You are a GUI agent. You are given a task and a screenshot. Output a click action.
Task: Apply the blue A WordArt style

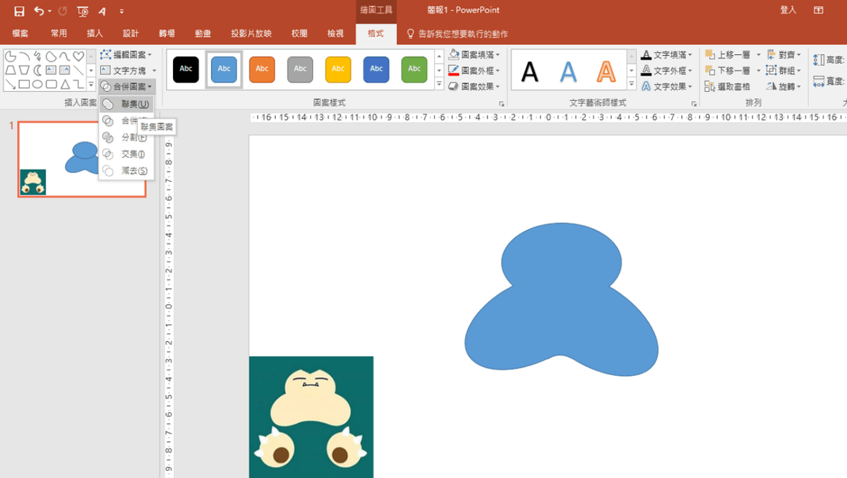pyautogui.click(x=568, y=71)
